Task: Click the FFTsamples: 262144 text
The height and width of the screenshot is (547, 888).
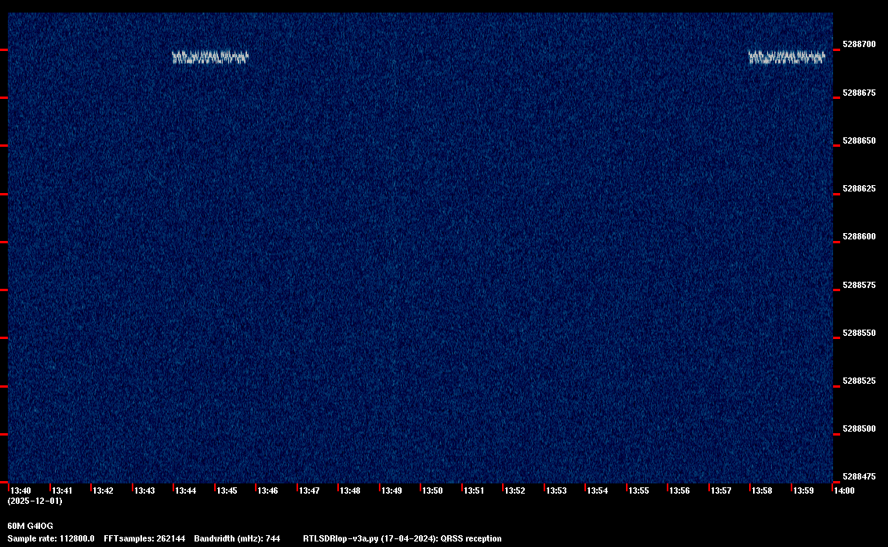Action: pyautogui.click(x=144, y=538)
